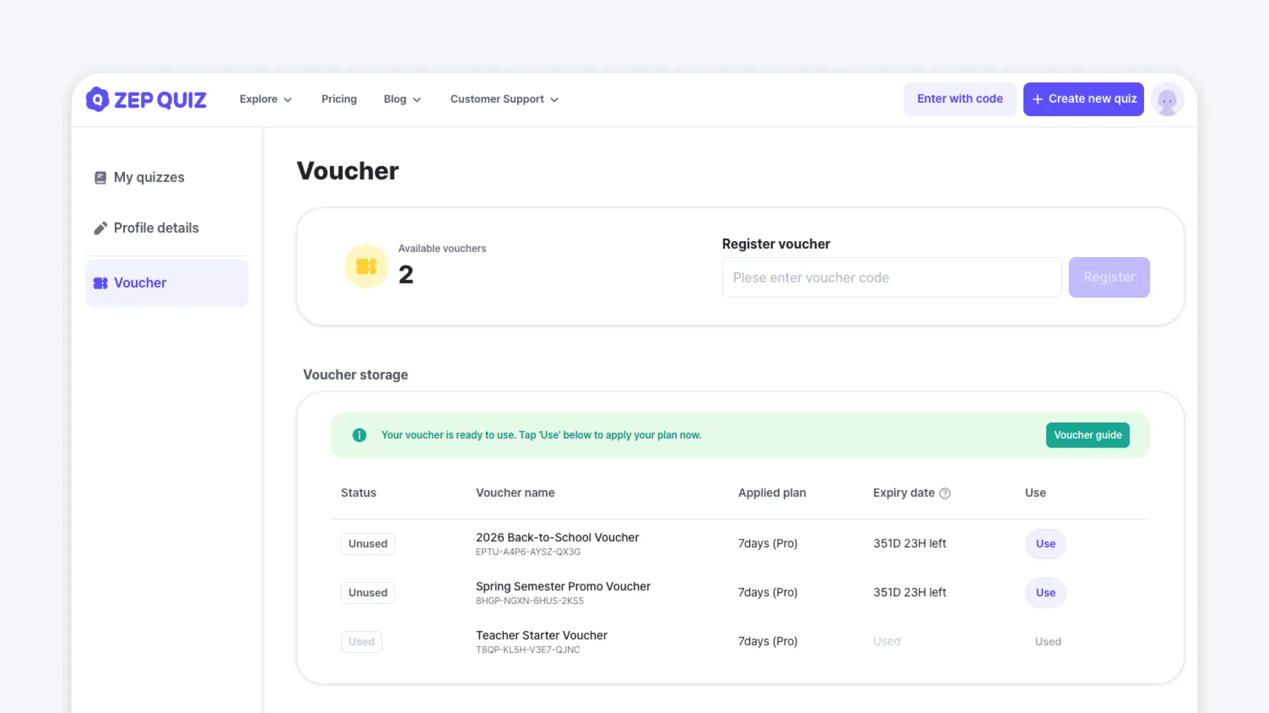Image resolution: width=1269 pixels, height=713 pixels.
Task: Click the Profile details pencil icon
Action: (x=100, y=228)
